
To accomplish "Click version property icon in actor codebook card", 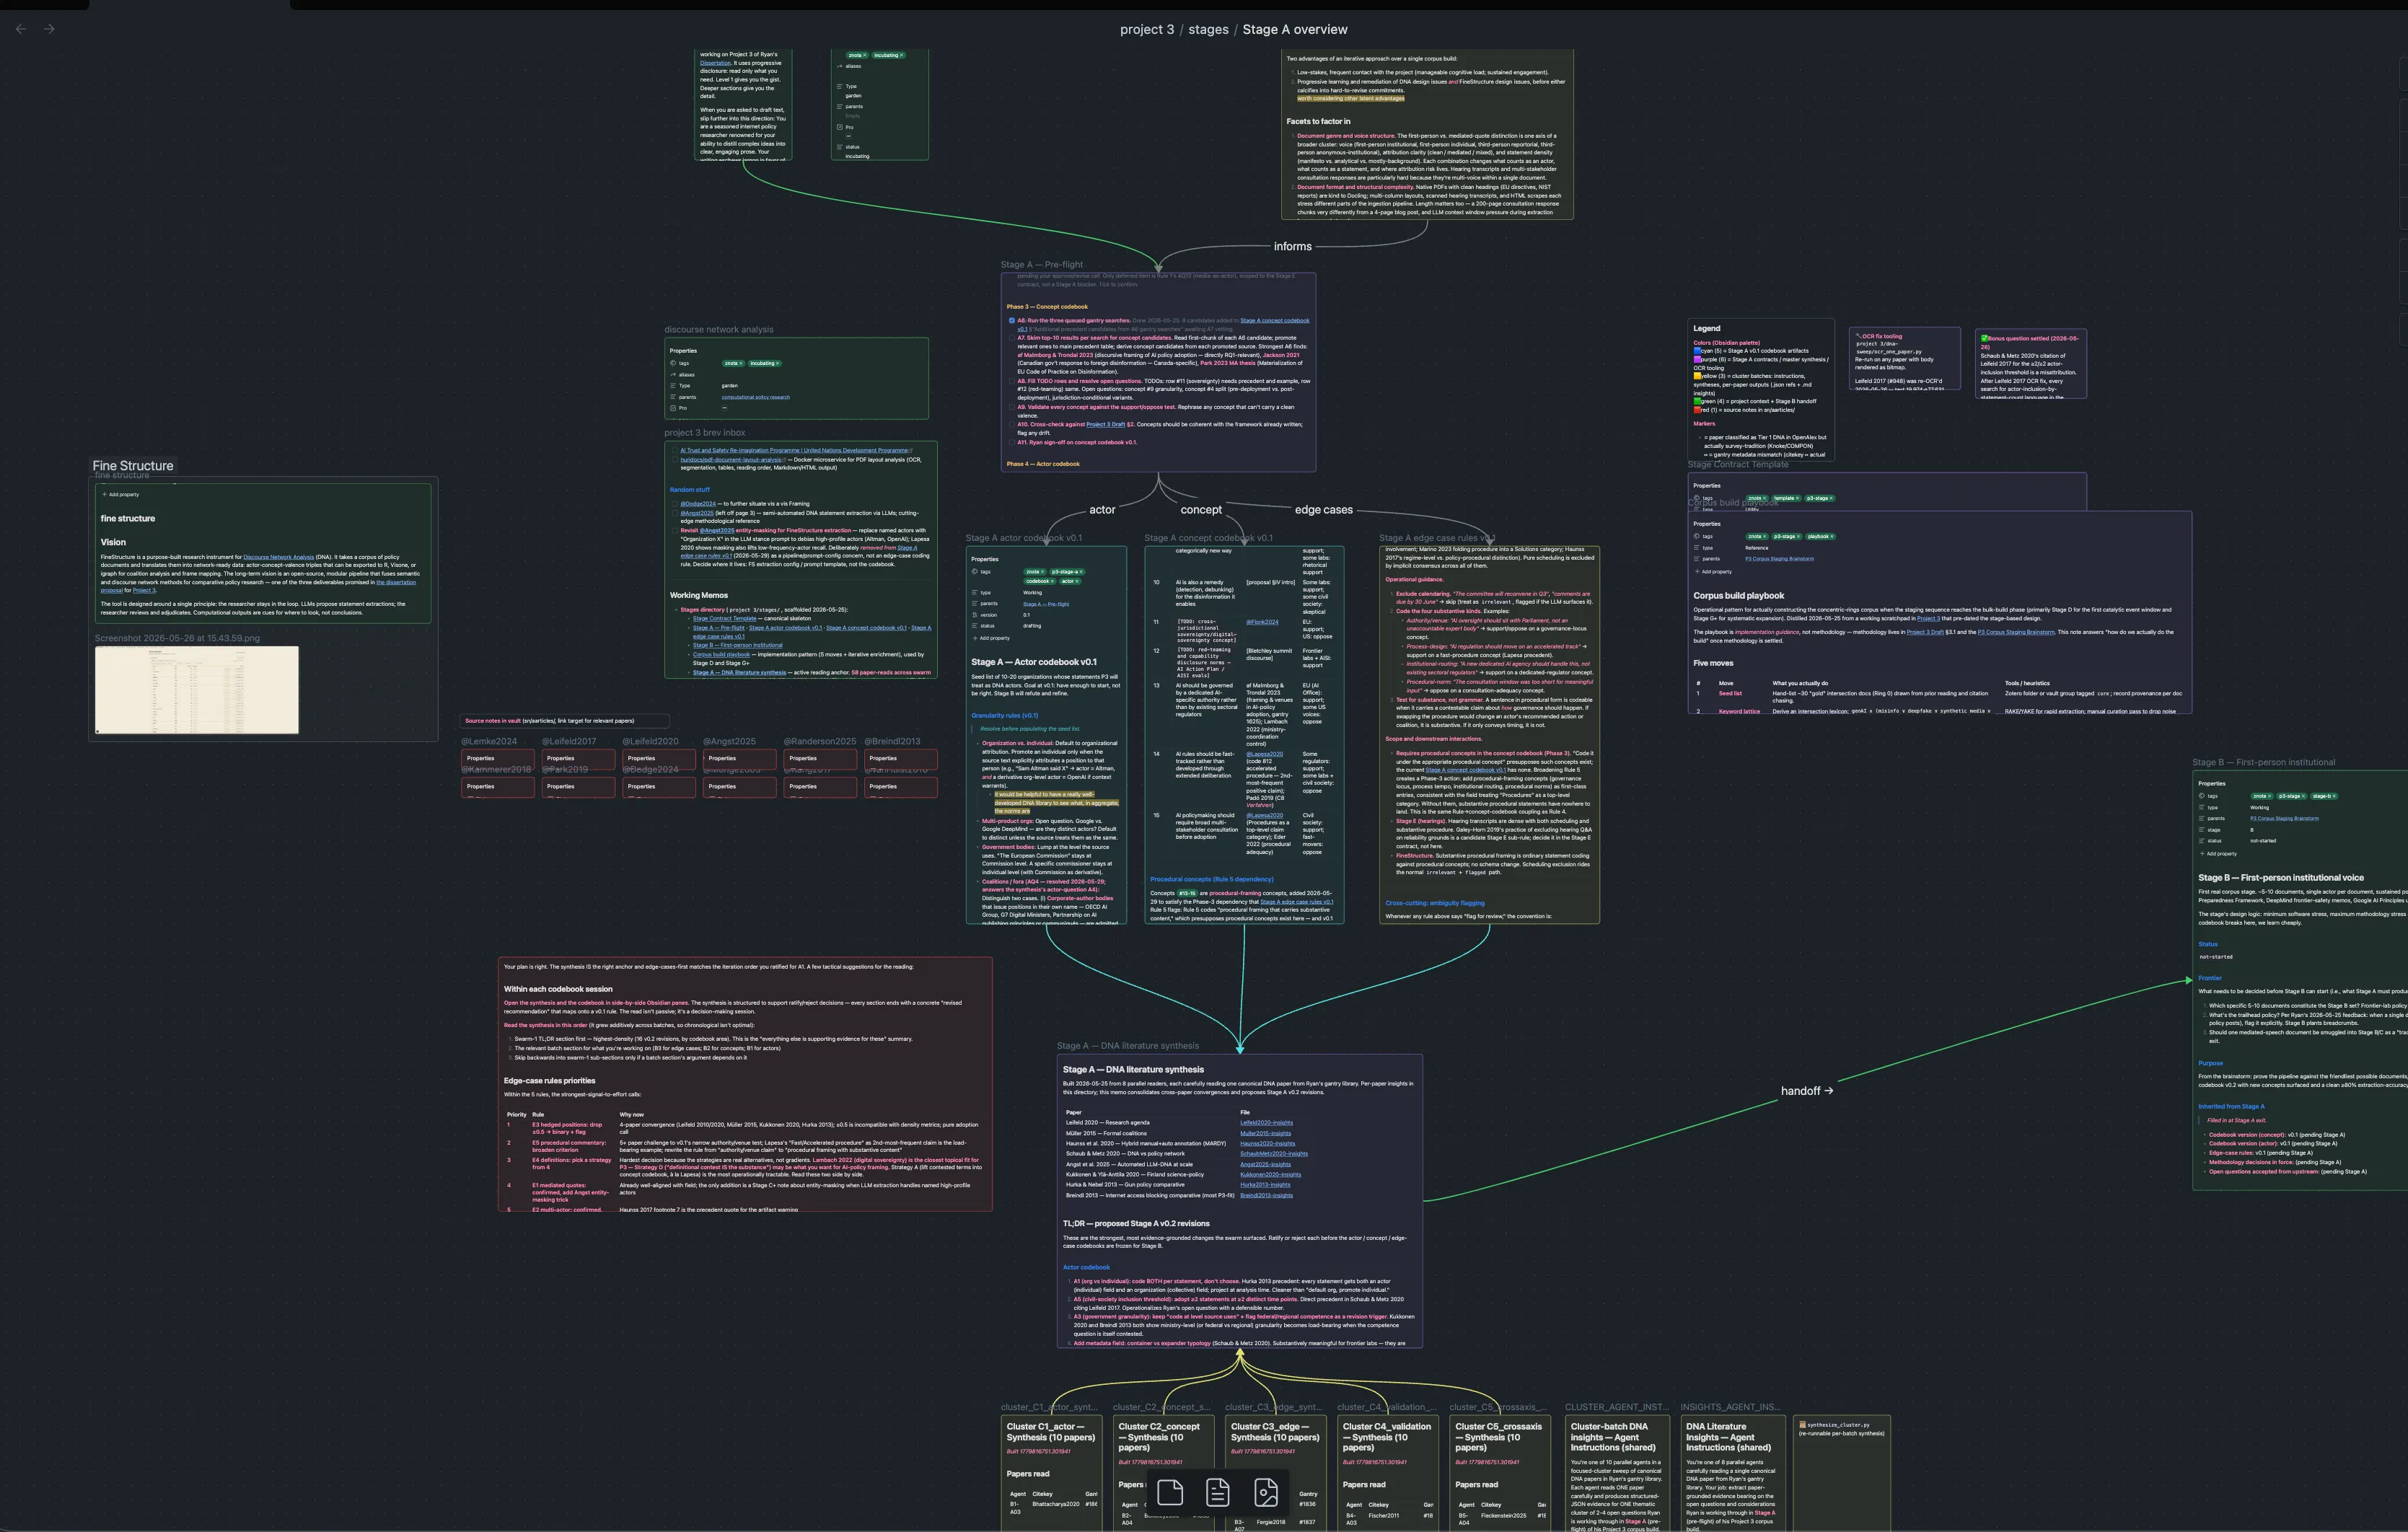I will (x=974, y=615).
